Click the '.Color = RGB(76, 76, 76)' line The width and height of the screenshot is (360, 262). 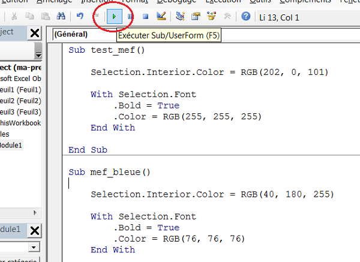[x=179, y=239]
